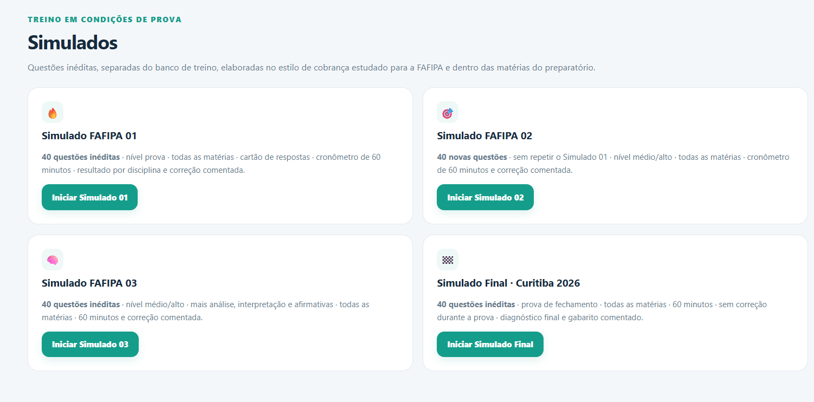Click the Simulado Final · Curitiba 2026 title
This screenshot has height=402, width=814.
pyautogui.click(x=508, y=283)
